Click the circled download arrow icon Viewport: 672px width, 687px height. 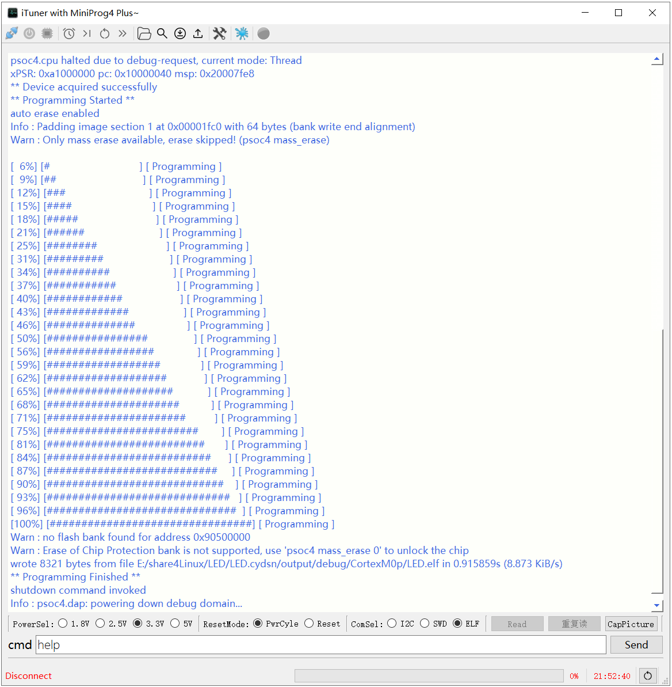tap(180, 33)
